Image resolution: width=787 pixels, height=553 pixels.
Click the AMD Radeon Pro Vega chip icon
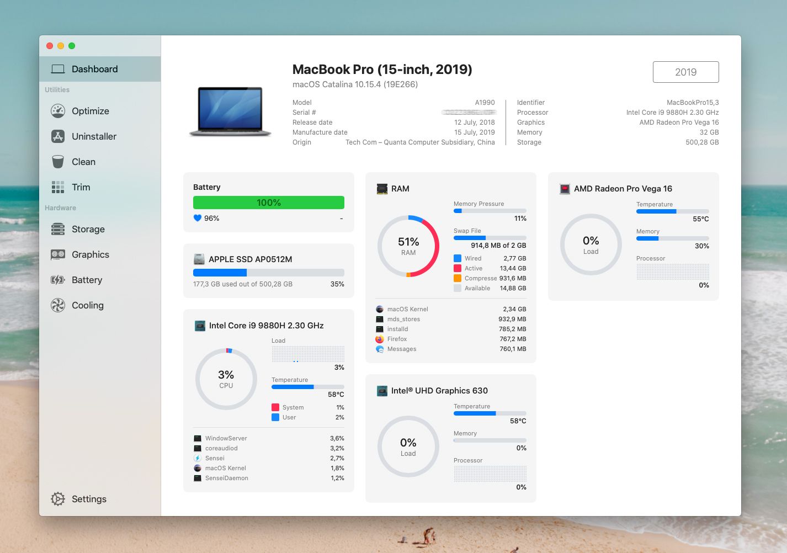coord(565,189)
